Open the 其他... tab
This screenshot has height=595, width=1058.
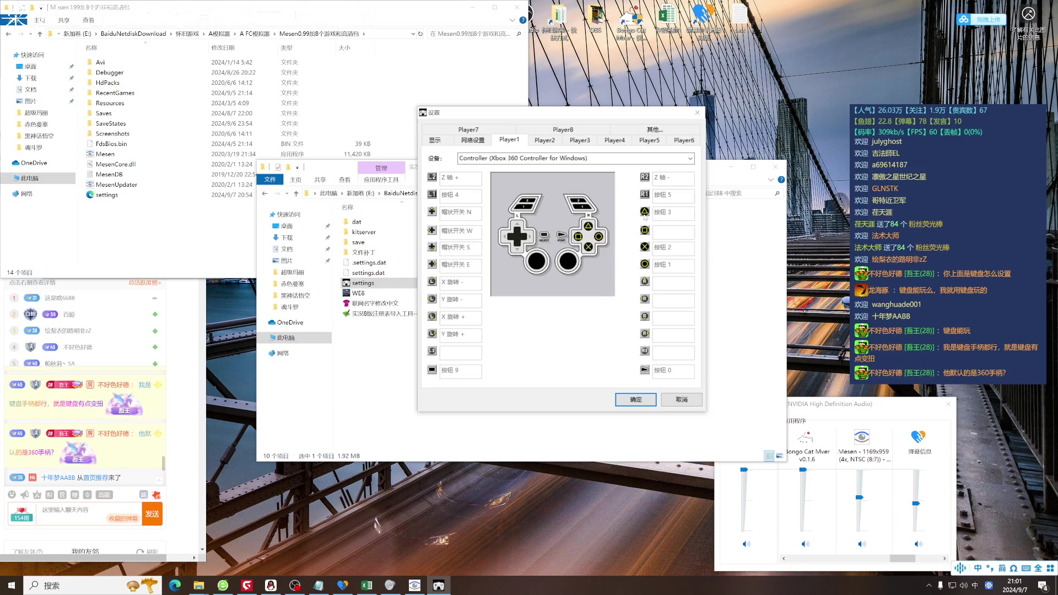point(655,129)
